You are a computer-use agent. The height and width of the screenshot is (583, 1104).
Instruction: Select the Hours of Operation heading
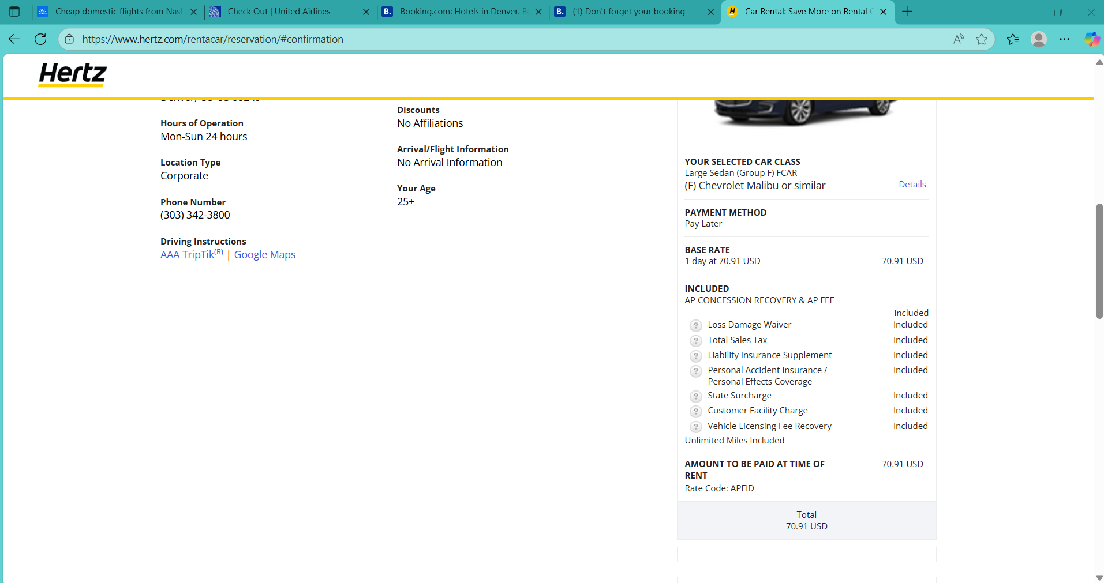pyautogui.click(x=202, y=123)
